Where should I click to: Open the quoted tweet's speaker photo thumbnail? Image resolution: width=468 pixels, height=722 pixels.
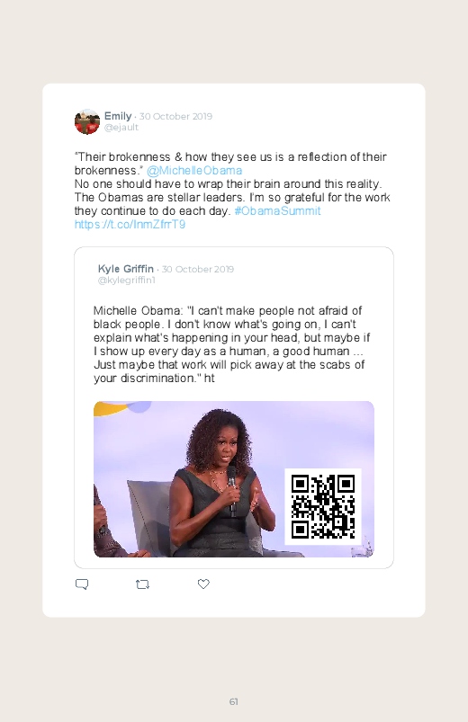(x=234, y=479)
